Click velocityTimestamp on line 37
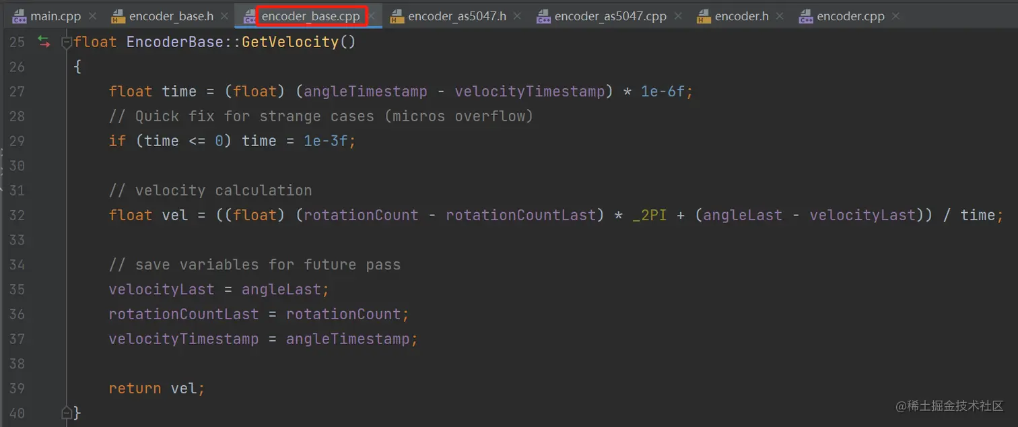1018x427 pixels. pyautogui.click(x=184, y=339)
